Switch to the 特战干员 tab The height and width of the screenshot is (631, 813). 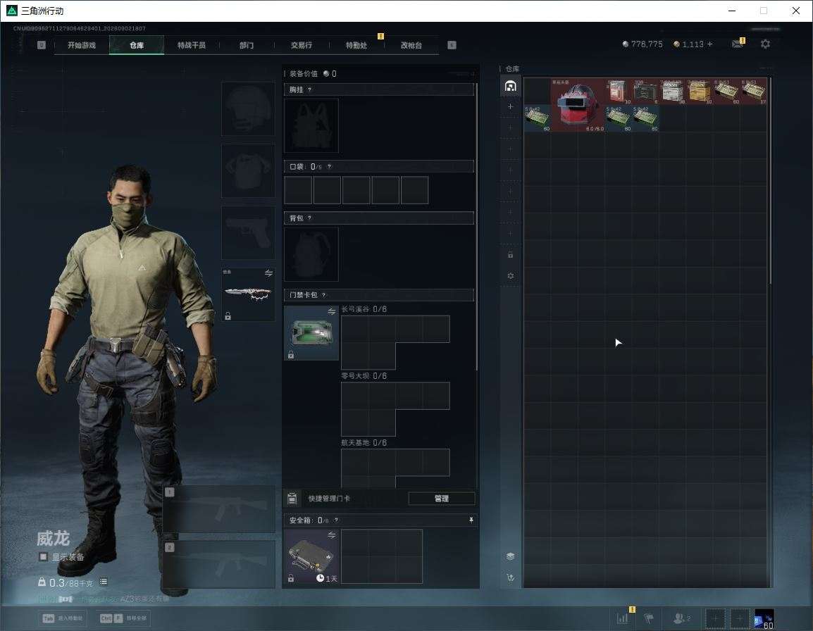(192, 45)
